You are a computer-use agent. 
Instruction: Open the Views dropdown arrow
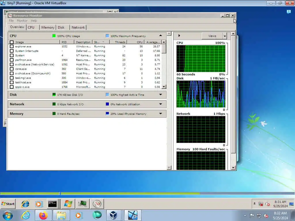tap(225, 36)
